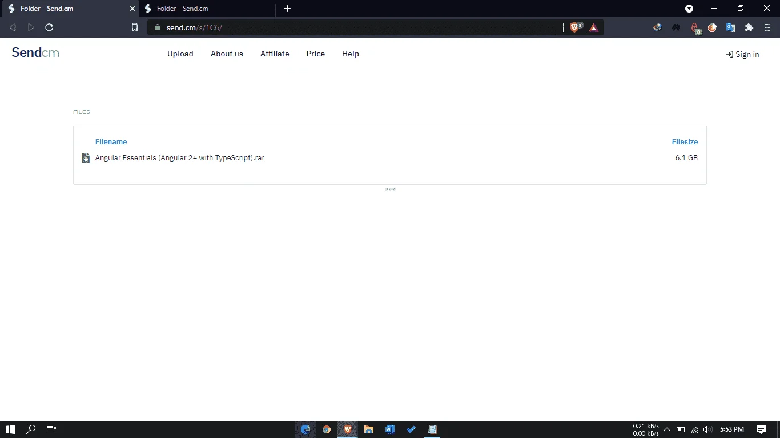Viewport: 780px width, 438px height.
Task: Open the Help page
Action: pyautogui.click(x=351, y=54)
